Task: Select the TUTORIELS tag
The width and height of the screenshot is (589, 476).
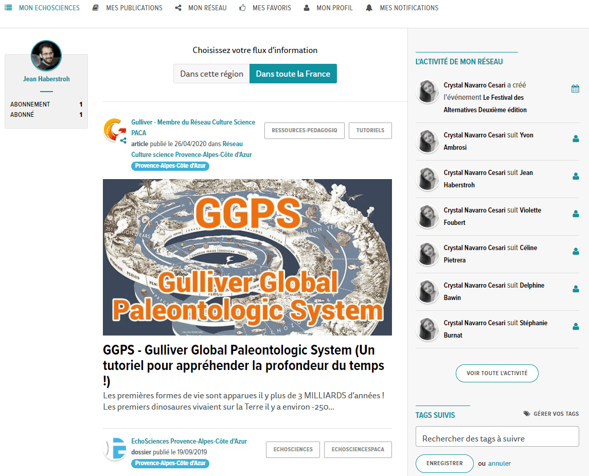Action: [370, 130]
